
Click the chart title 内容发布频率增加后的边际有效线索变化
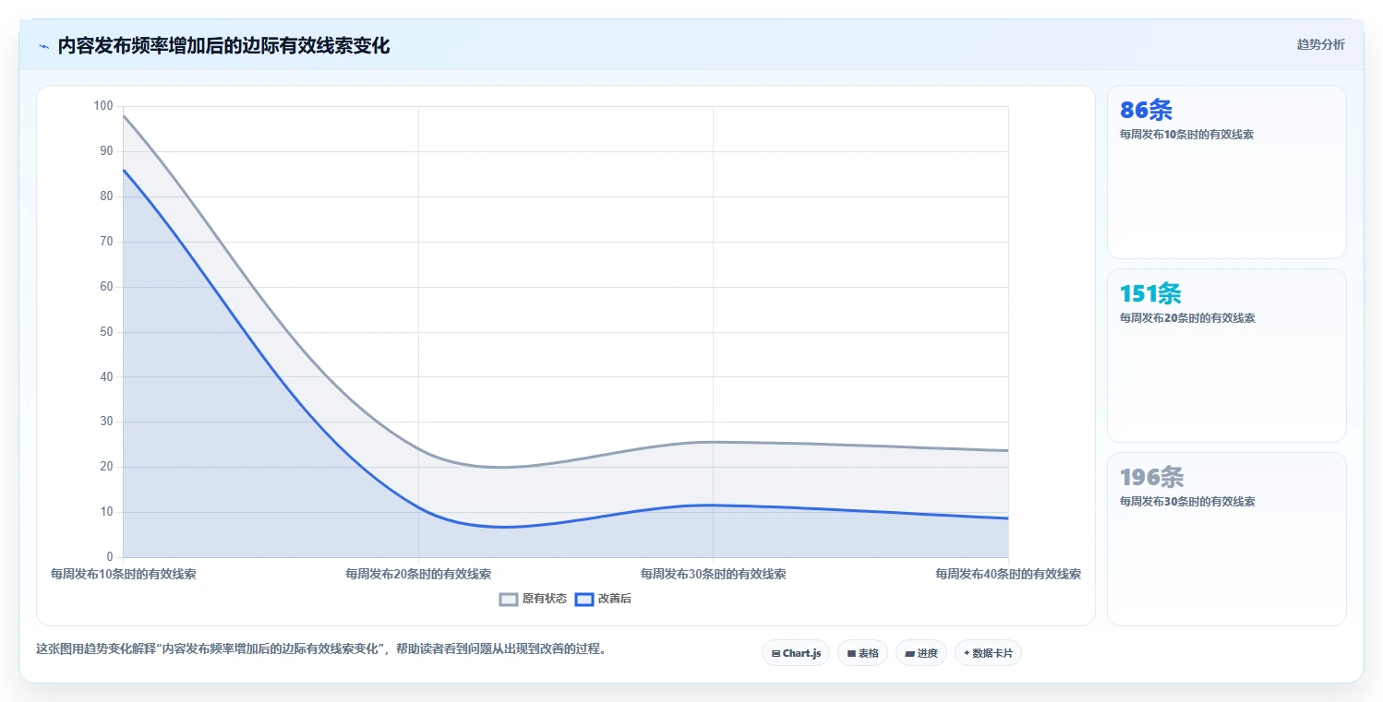tap(223, 46)
